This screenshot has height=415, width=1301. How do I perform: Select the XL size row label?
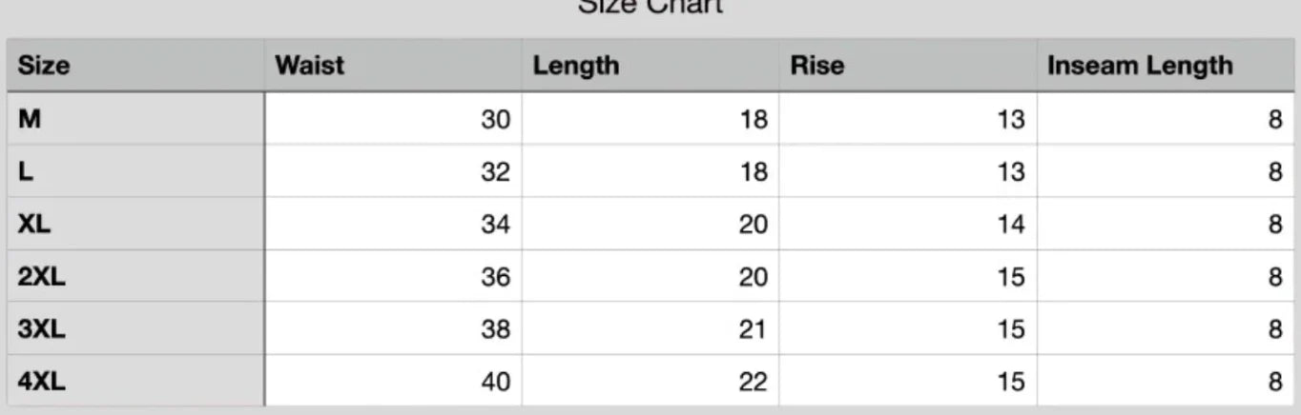pos(35,225)
